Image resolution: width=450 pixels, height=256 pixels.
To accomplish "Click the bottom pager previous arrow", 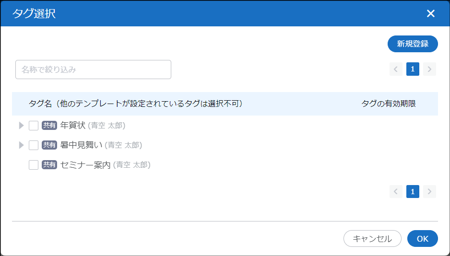I will click(396, 191).
